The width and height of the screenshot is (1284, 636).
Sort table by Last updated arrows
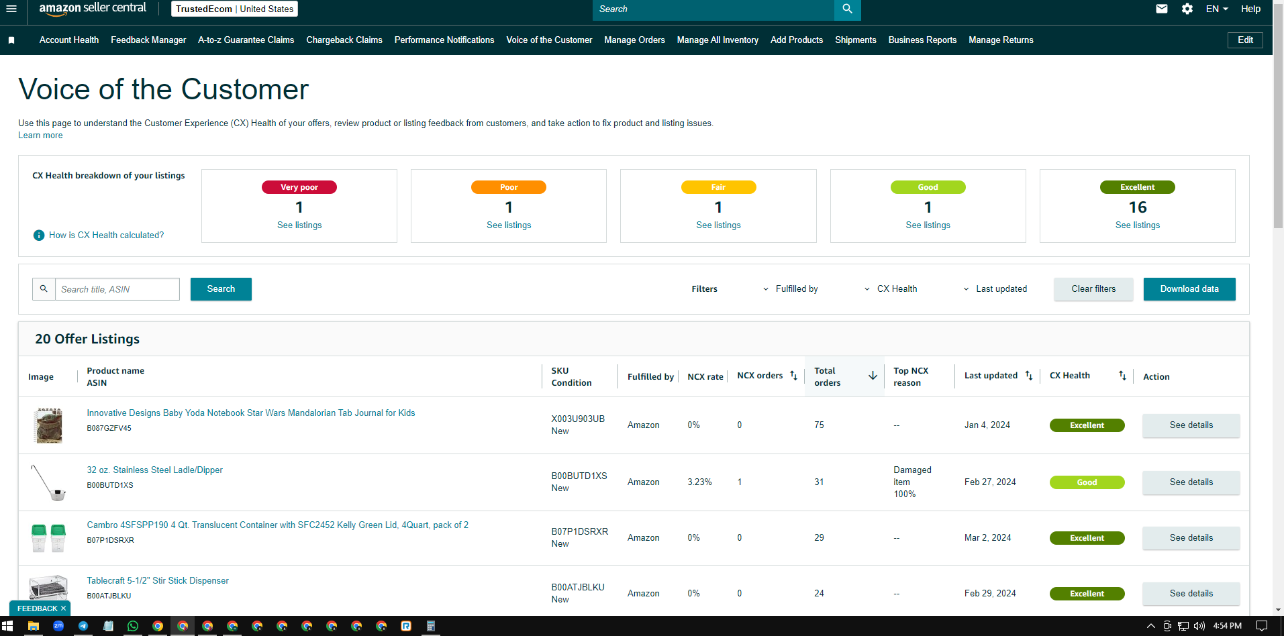coord(1029,376)
